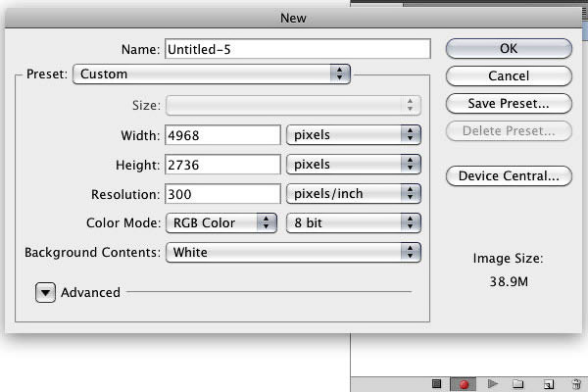Click the play action triangle icon
The image size is (588, 392).
tap(492, 384)
